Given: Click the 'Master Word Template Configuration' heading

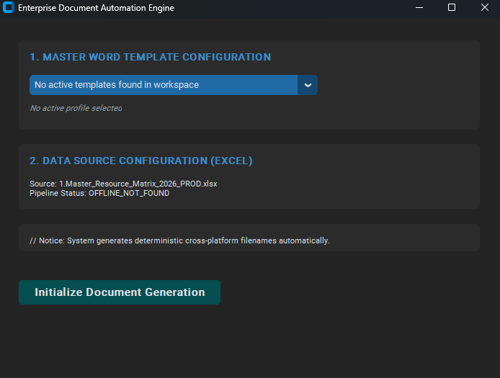Looking at the screenshot, I should click(150, 57).
